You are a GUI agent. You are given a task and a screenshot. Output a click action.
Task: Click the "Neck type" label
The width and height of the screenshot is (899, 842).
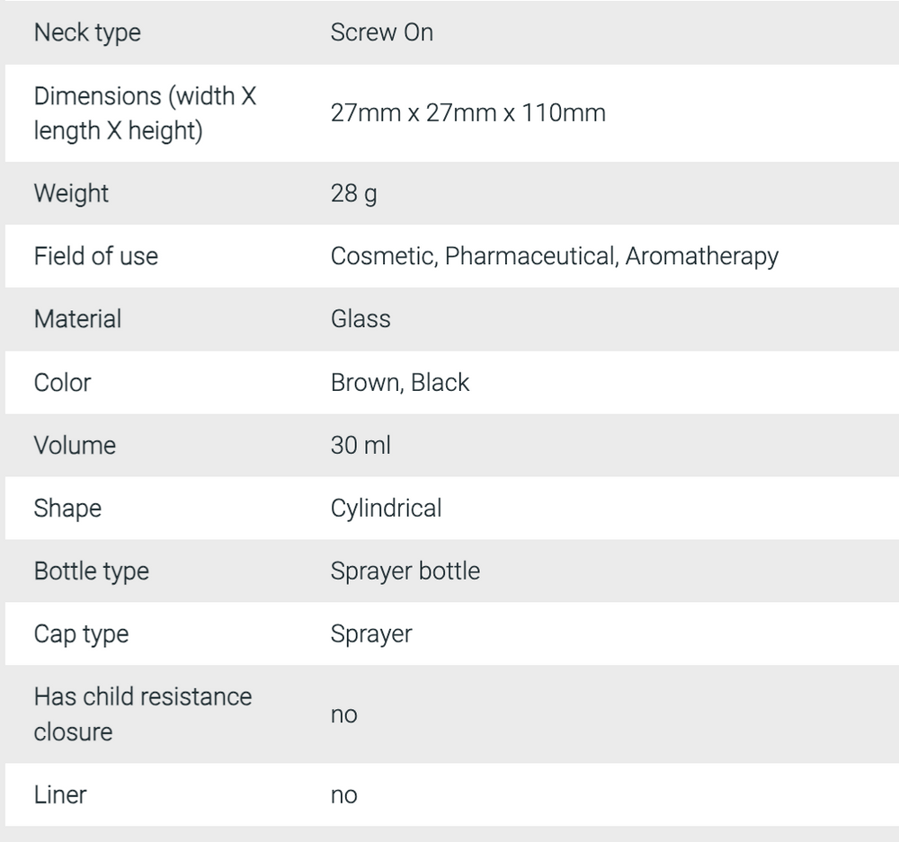click(x=87, y=32)
